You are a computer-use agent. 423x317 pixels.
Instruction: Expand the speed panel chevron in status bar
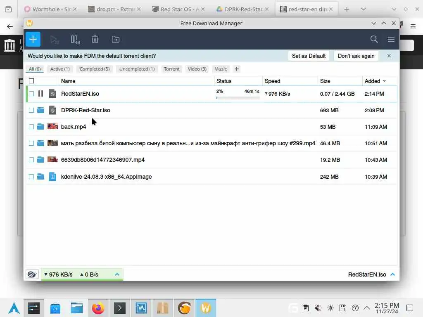point(117,274)
